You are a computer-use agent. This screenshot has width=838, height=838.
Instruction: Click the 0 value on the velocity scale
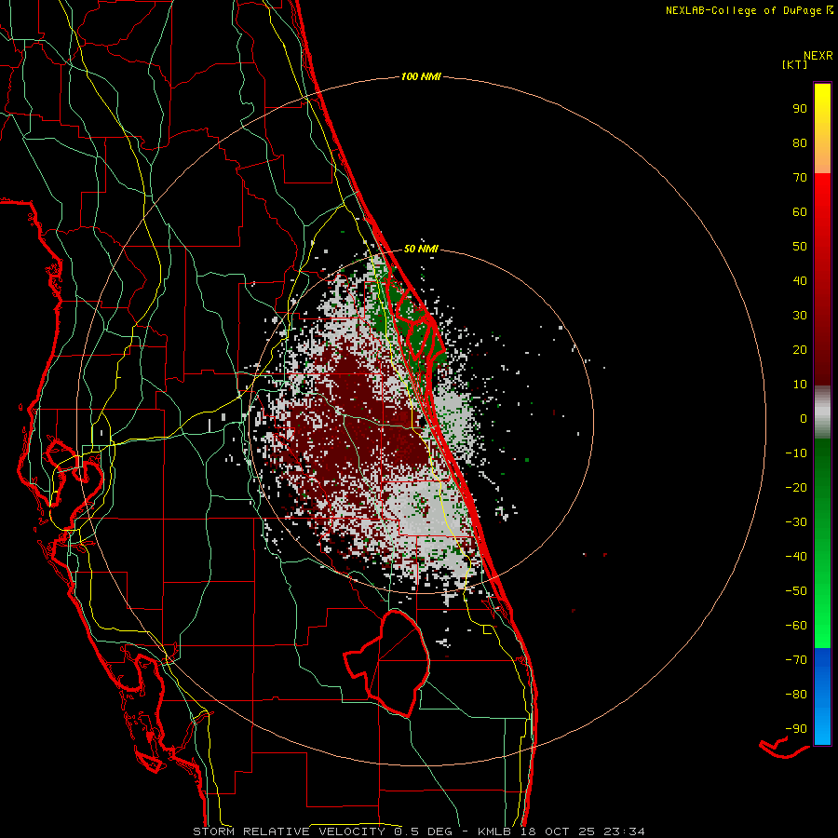click(x=804, y=418)
